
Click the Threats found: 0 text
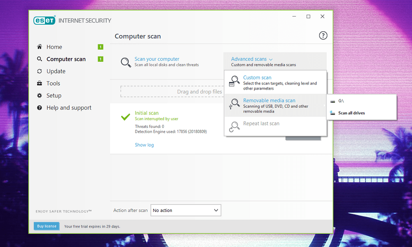150,126
